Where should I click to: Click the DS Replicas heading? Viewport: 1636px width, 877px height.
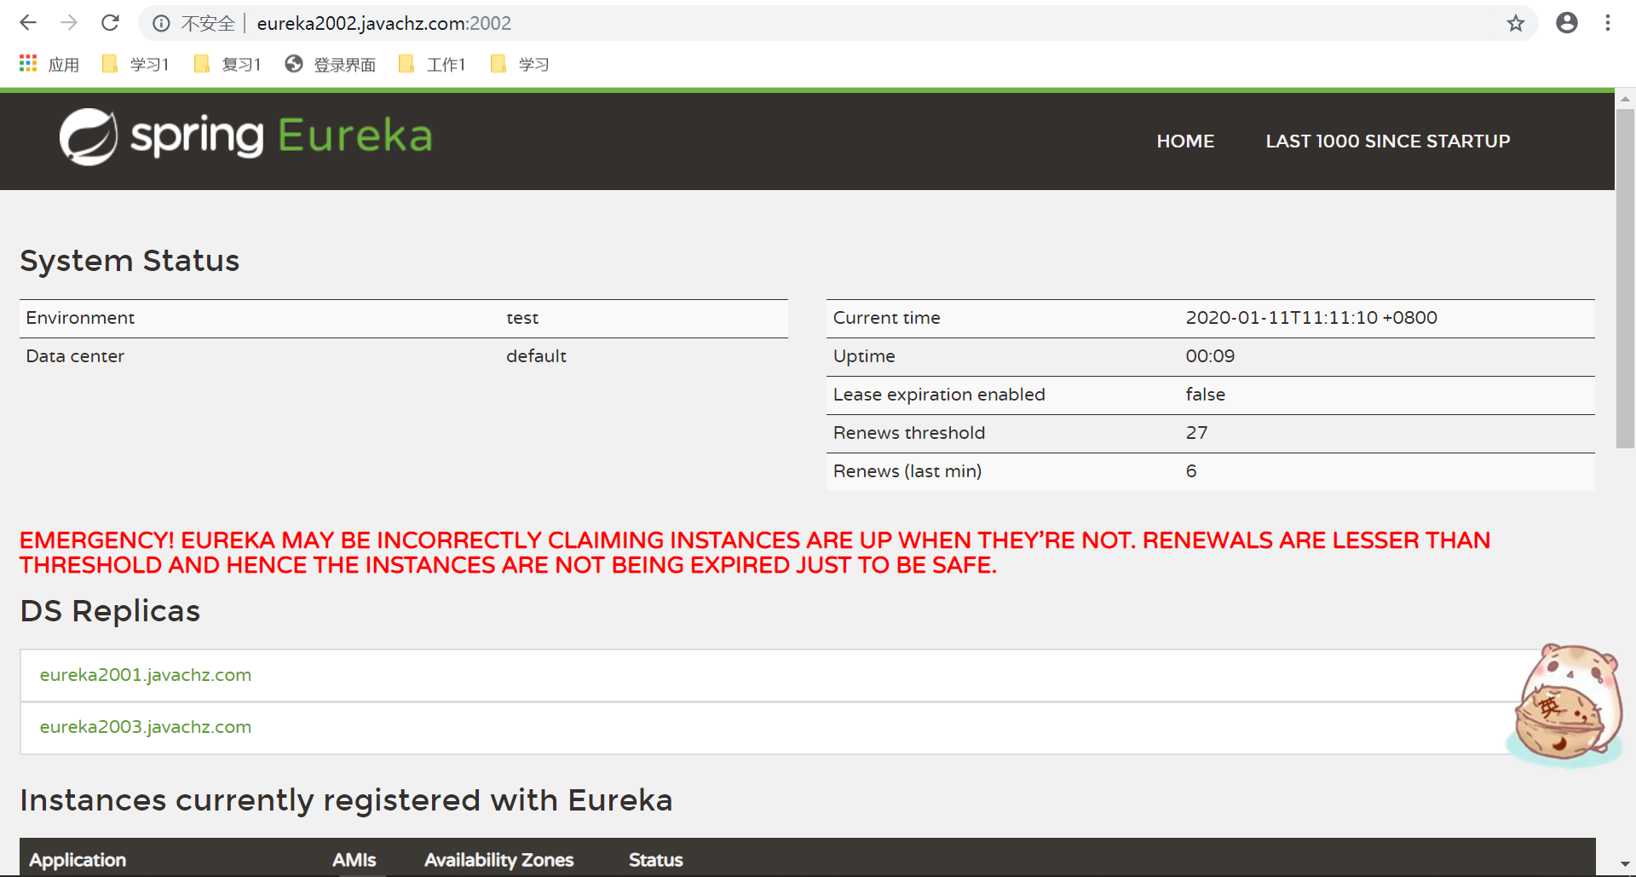pyautogui.click(x=110, y=611)
